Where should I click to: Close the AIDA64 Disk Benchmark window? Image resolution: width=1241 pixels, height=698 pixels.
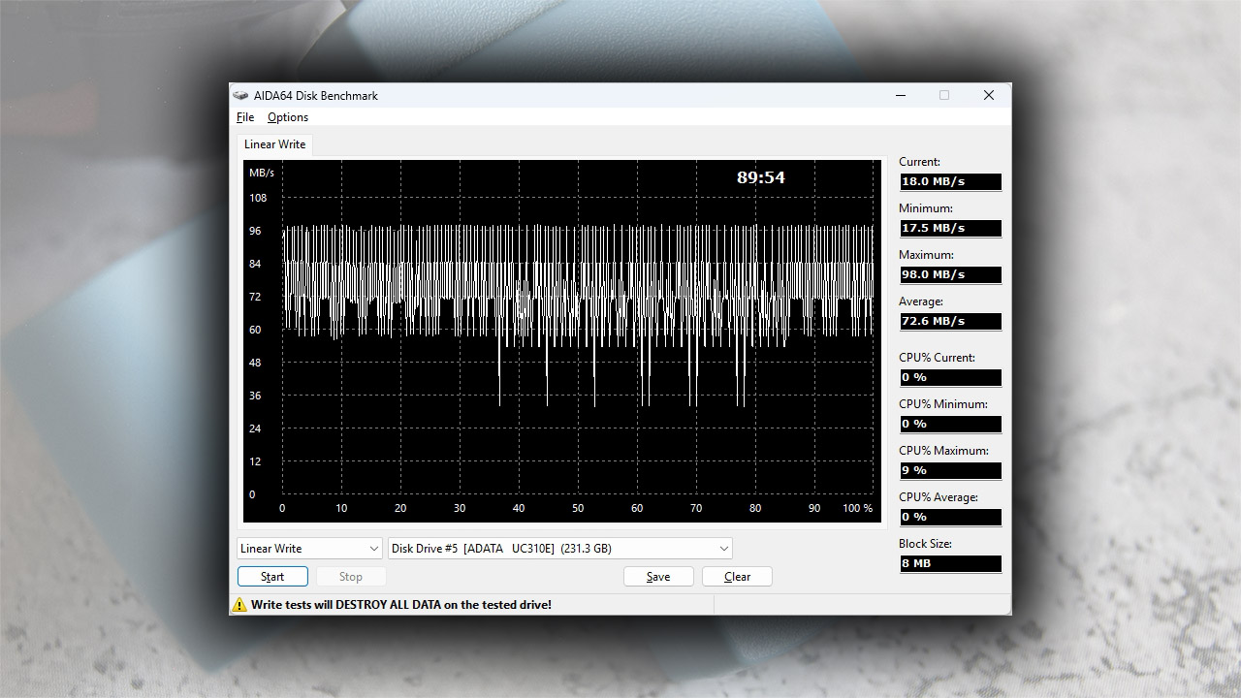(988, 96)
